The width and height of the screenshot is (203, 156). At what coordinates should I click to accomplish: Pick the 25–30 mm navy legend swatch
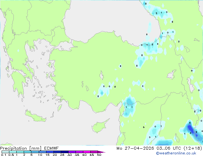click(x=65, y=152)
